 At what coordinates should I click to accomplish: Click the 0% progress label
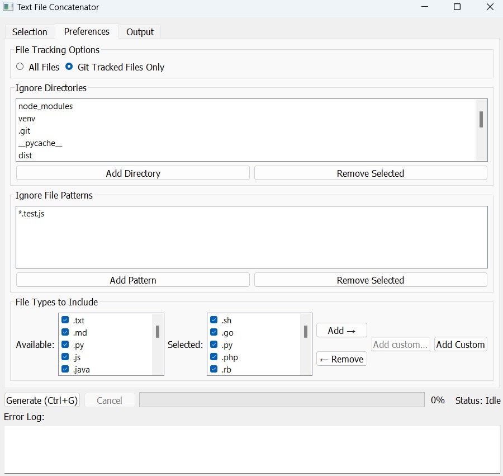pos(438,400)
